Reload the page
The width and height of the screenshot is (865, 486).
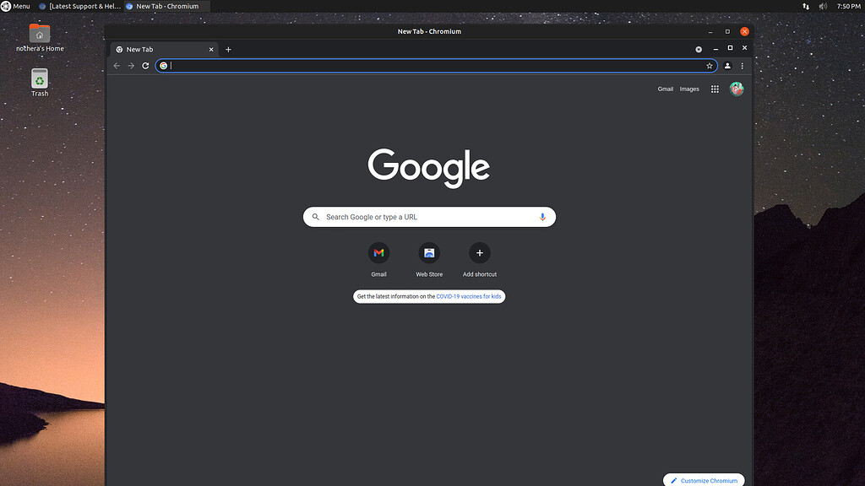(144, 65)
